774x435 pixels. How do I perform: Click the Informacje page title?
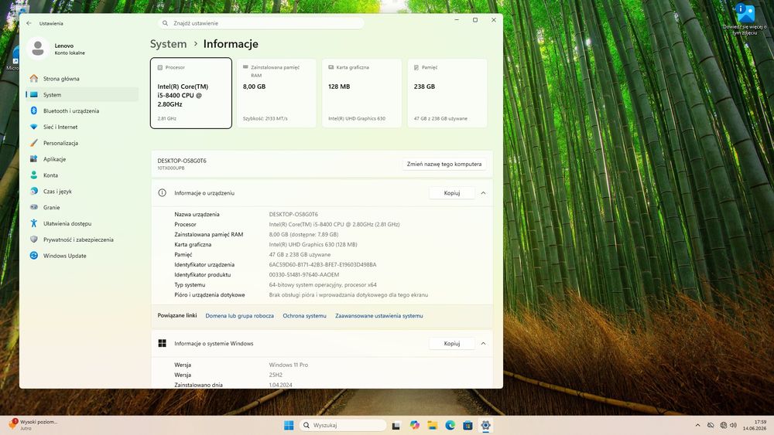click(231, 44)
